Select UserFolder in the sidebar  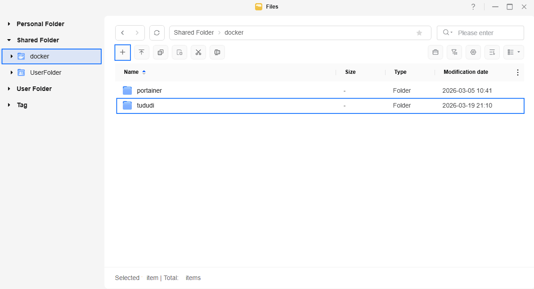pyautogui.click(x=45, y=72)
